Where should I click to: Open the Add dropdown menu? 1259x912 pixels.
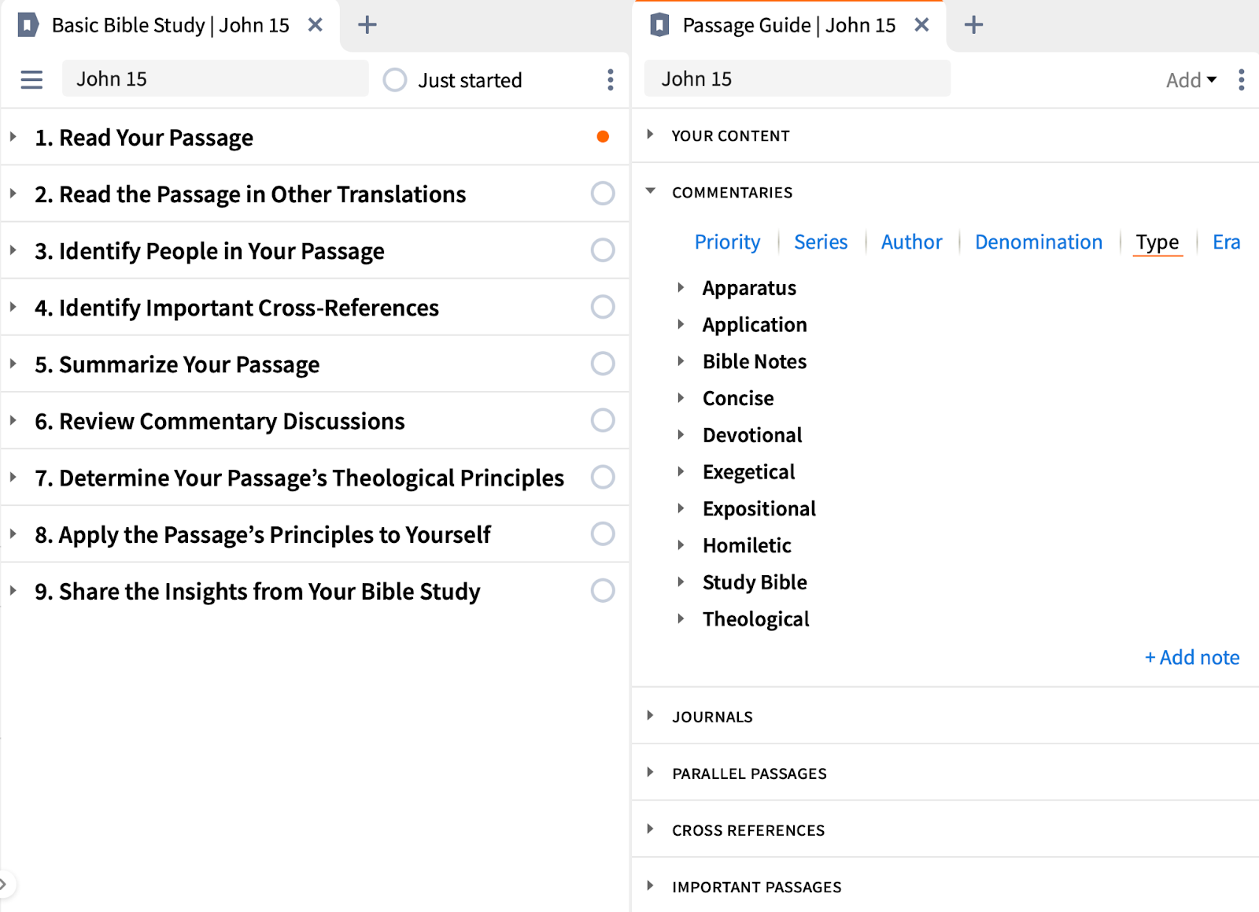click(x=1191, y=80)
